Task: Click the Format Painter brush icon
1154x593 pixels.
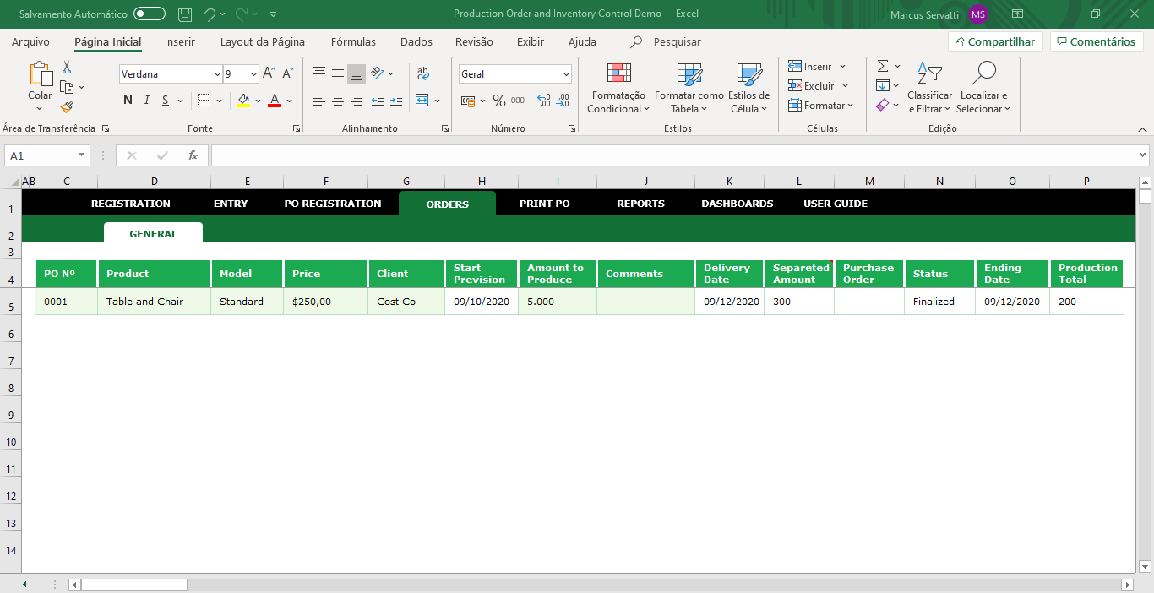Action: (x=67, y=106)
